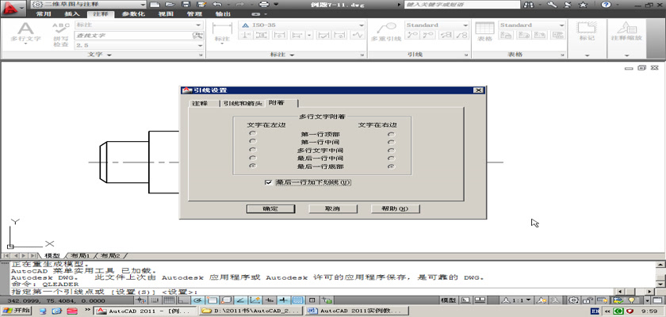Screen dimensions: 666x317
Task: Click the search keyword input field
Action: click(461, 5)
